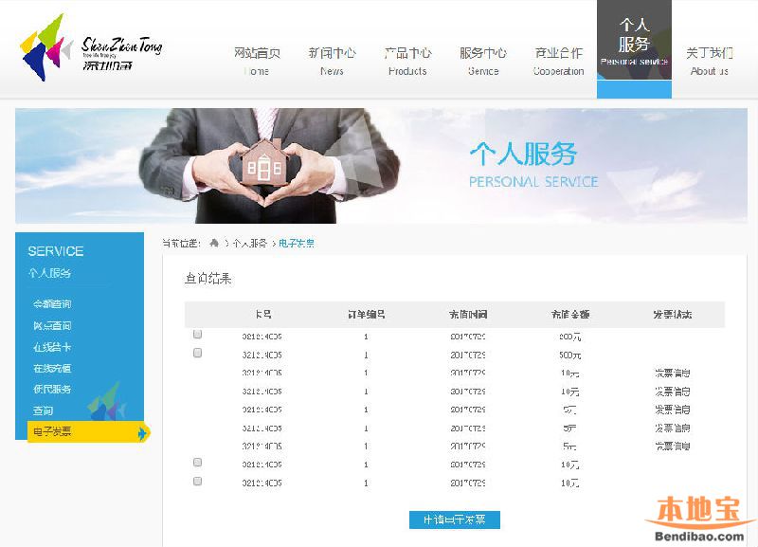
Task: Check the checkbox for the 500元 recharge row
Action: (x=197, y=352)
